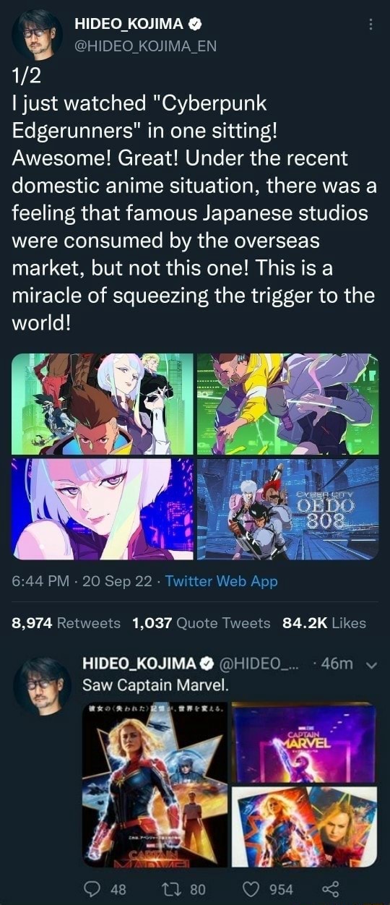390x905 pixels.
Task: Click the verified badge beside top HIDEO_KOJIMA
Action: pyautogui.click(x=194, y=25)
